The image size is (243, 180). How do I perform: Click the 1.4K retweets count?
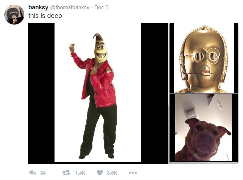click(x=80, y=173)
